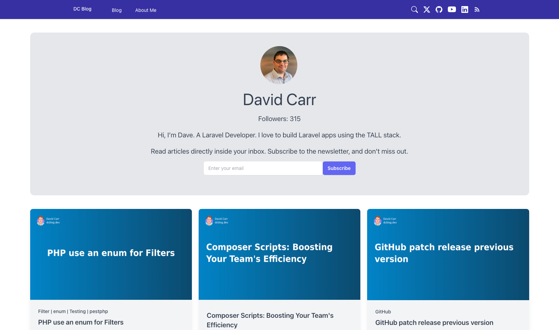Open the Blog menu item
Viewport: 559px width, 330px height.
pyautogui.click(x=117, y=10)
